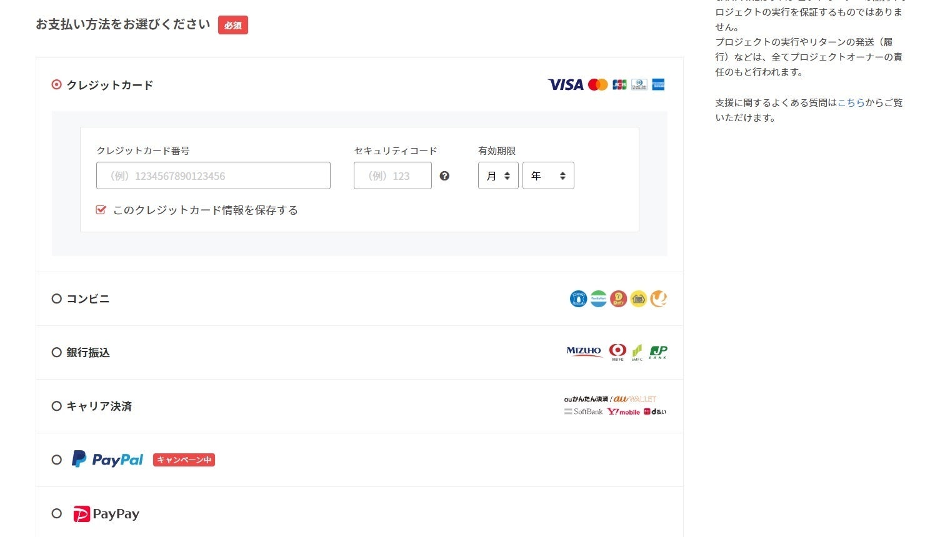Viewport: 945px width, 537px height.
Task: Click the Mizuho bank logo
Action: (x=584, y=352)
